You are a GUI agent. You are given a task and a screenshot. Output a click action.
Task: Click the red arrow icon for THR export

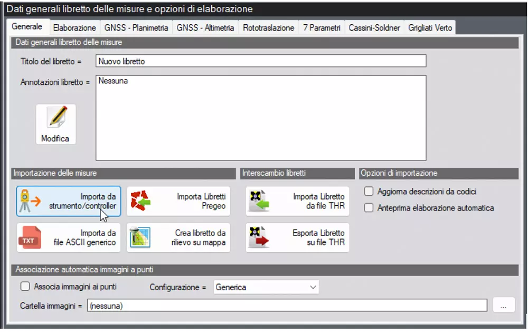(259, 238)
